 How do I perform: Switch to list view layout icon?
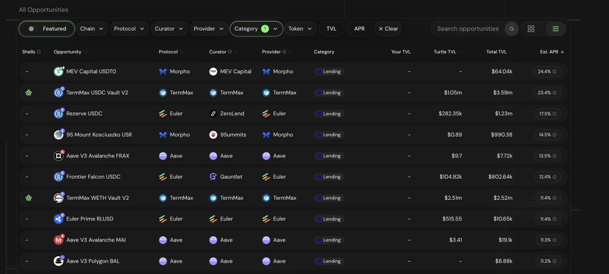click(x=556, y=29)
